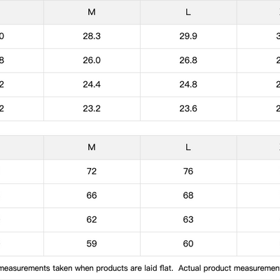This screenshot has width=280, height=280.
Task: Select the 63 measurement cell
Action: [x=188, y=220]
